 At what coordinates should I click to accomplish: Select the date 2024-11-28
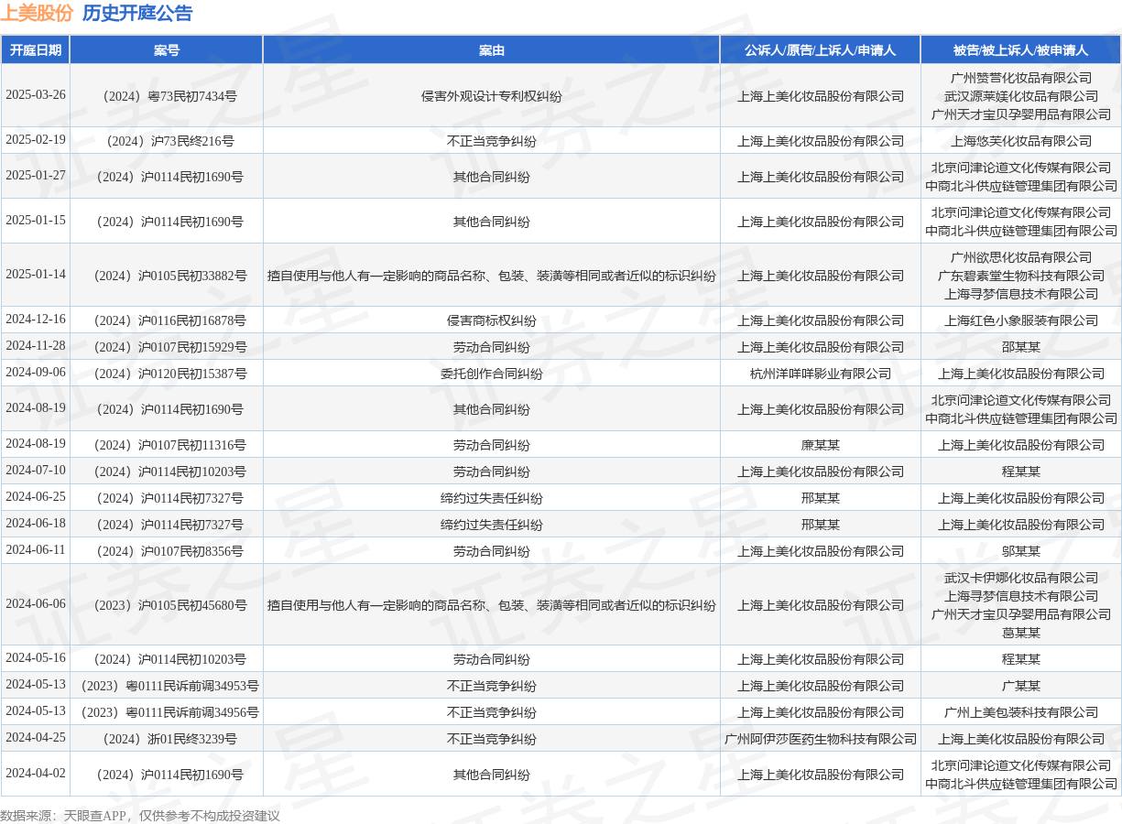(x=36, y=346)
